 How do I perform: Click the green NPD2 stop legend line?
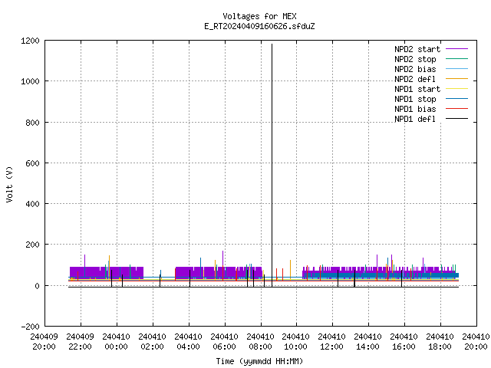pos(457,58)
